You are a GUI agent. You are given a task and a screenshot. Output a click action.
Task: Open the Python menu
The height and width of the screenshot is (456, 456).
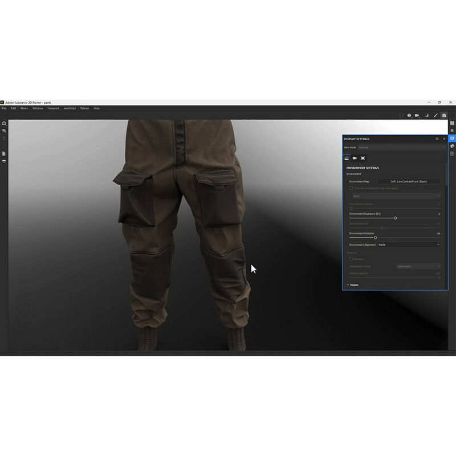click(84, 108)
